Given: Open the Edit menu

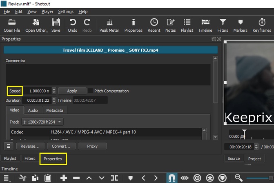Looking at the screenshot, I should (19, 12).
